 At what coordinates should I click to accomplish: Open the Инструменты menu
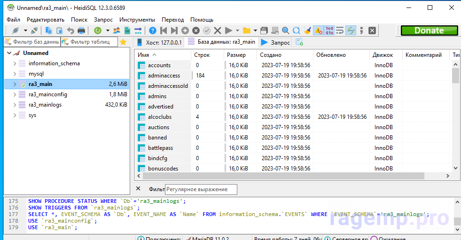point(137,20)
